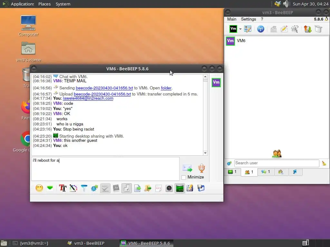Clear search with the broom icon
330x247 pixels.
(x=324, y=163)
